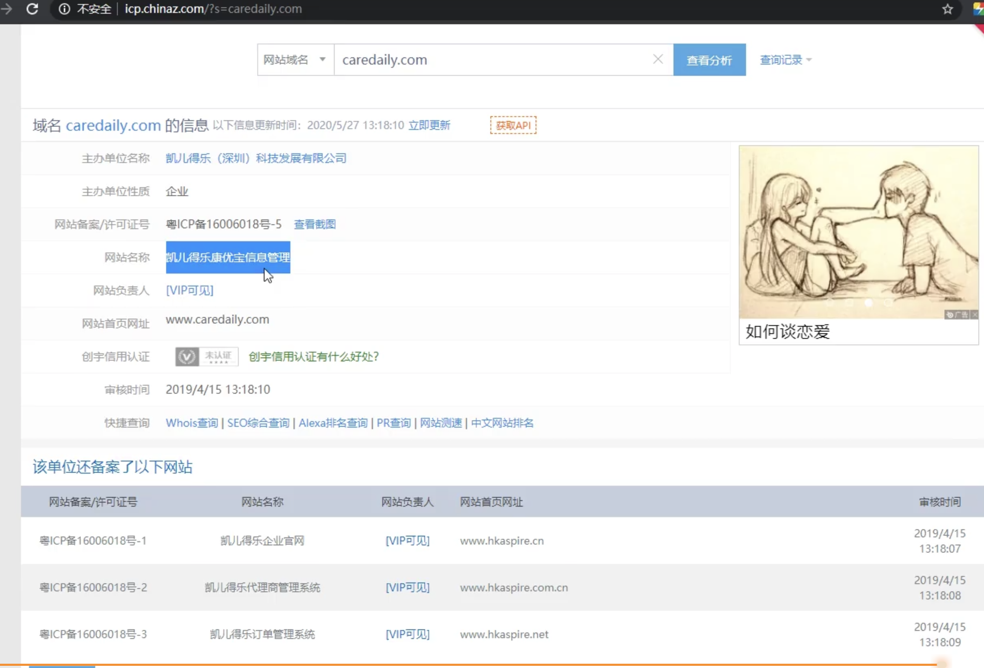The width and height of the screenshot is (984, 668).
Task: Click VIP可见 in the 凯儿得乐代理商管理系统 row
Action: [x=408, y=587]
